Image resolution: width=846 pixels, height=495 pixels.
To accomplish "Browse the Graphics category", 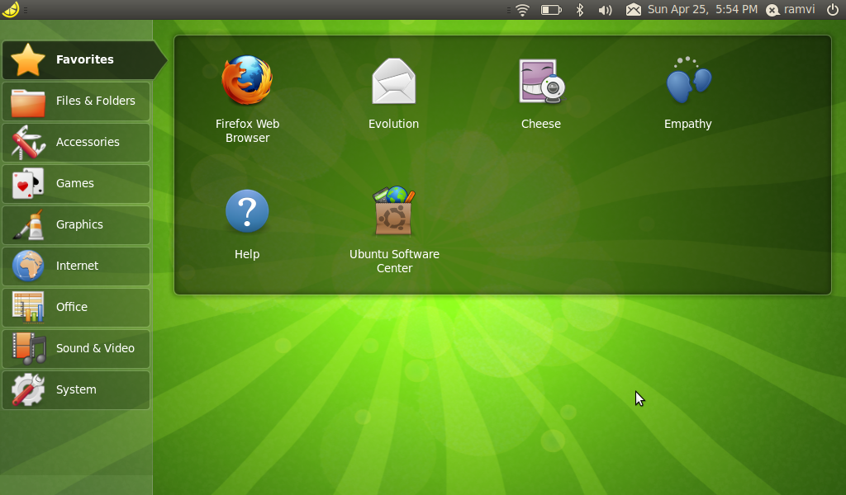I will point(76,224).
